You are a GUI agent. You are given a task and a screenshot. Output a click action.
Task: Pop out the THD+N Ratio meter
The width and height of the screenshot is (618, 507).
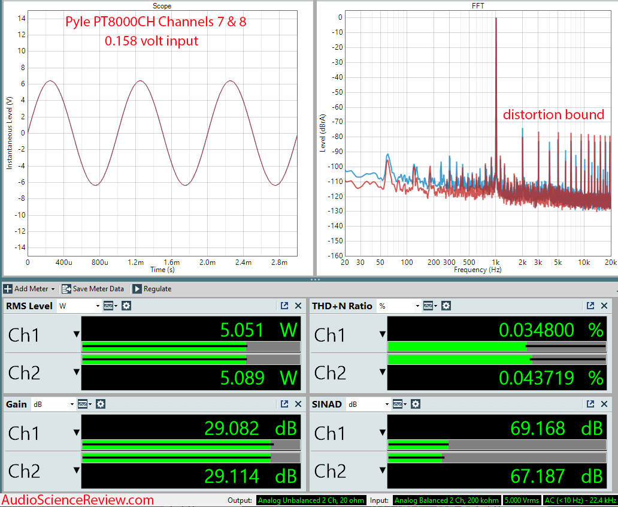pyautogui.click(x=590, y=306)
